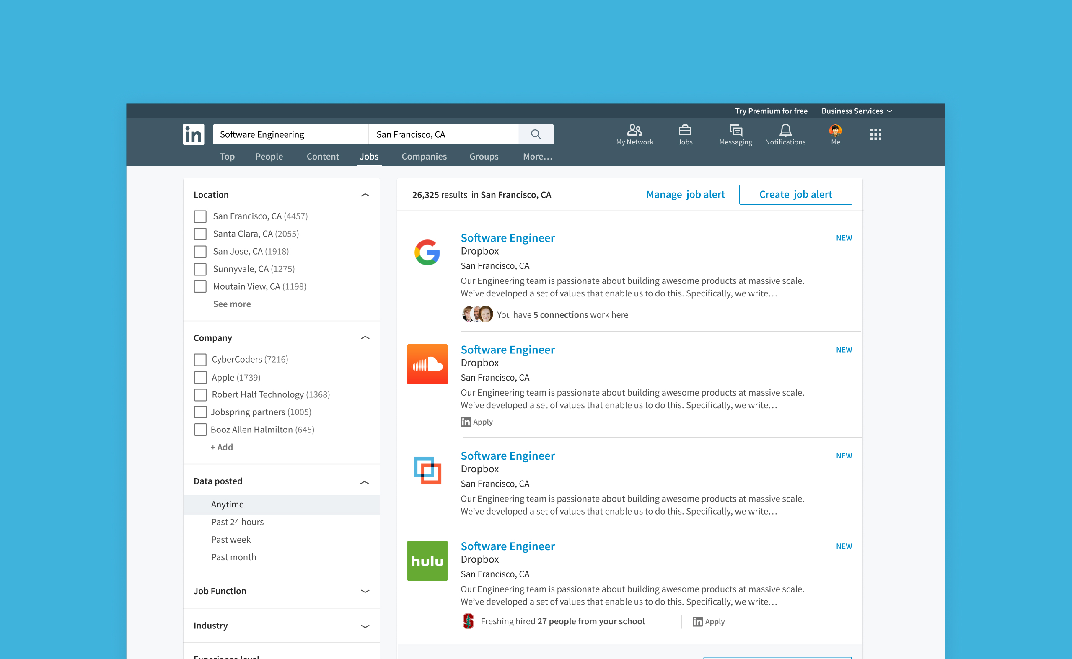Collapse the Location filter section
Viewport: 1072px width, 659px height.
click(x=365, y=195)
